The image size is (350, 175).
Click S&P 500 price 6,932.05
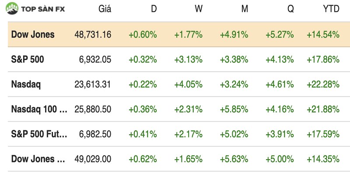pos(96,59)
